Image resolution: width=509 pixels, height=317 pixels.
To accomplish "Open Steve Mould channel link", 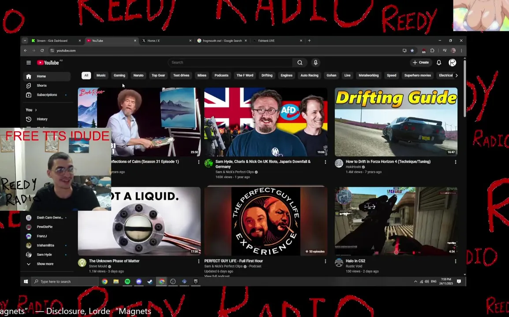I will [x=98, y=266].
